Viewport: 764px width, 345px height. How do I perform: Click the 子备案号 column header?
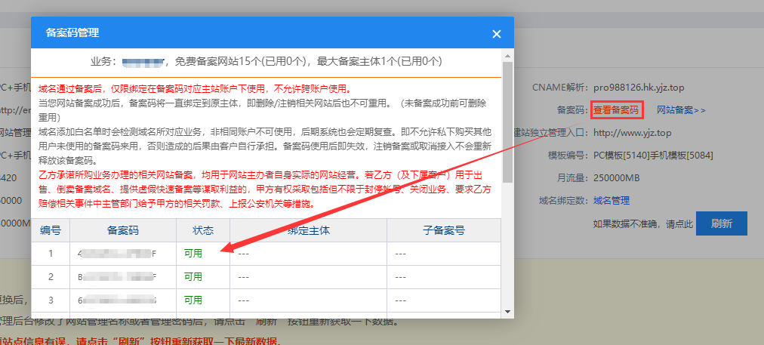[443, 230]
